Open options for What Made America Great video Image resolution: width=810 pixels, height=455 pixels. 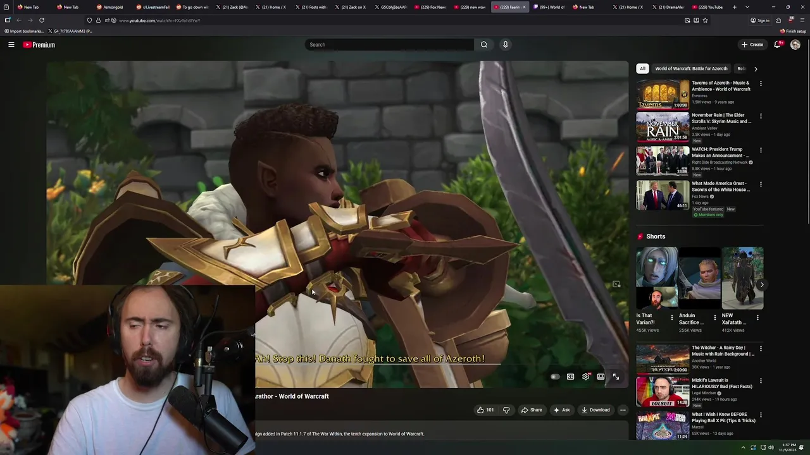pyautogui.click(x=761, y=185)
